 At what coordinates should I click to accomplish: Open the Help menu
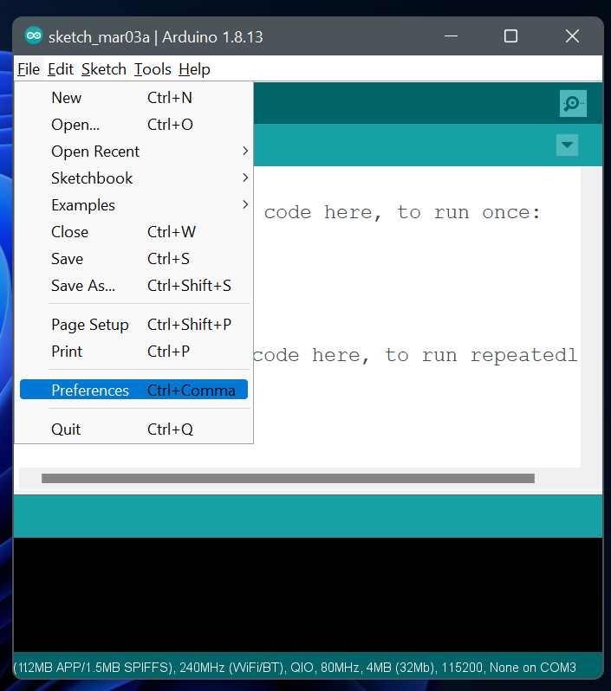(x=194, y=69)
